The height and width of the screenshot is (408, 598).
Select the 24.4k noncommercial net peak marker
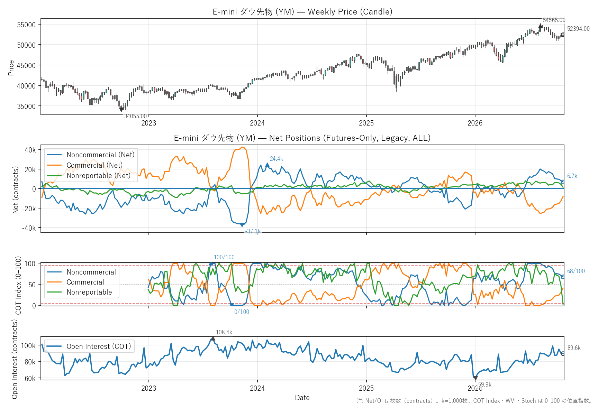pos(267,165)
